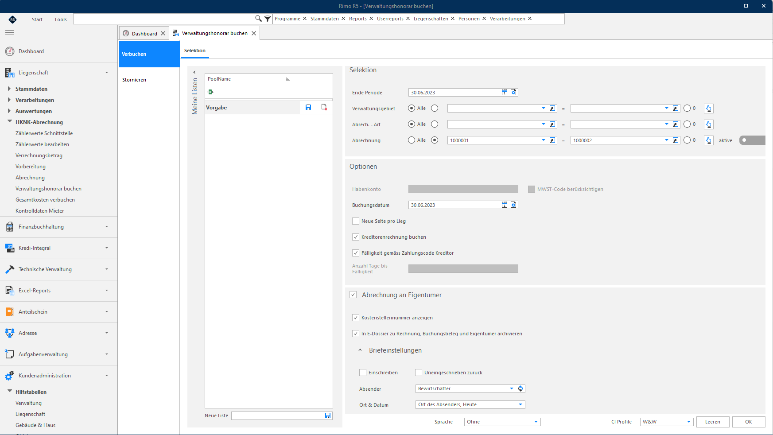Viewport: 773px width, 435px height.
Task: Open the Start menu
Action: pyautogui.click(x=37, y=19)
